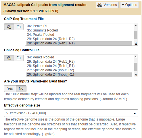Click the Versions cubes icon

100,5
